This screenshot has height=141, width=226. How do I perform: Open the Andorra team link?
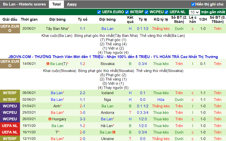pos(107,113)
